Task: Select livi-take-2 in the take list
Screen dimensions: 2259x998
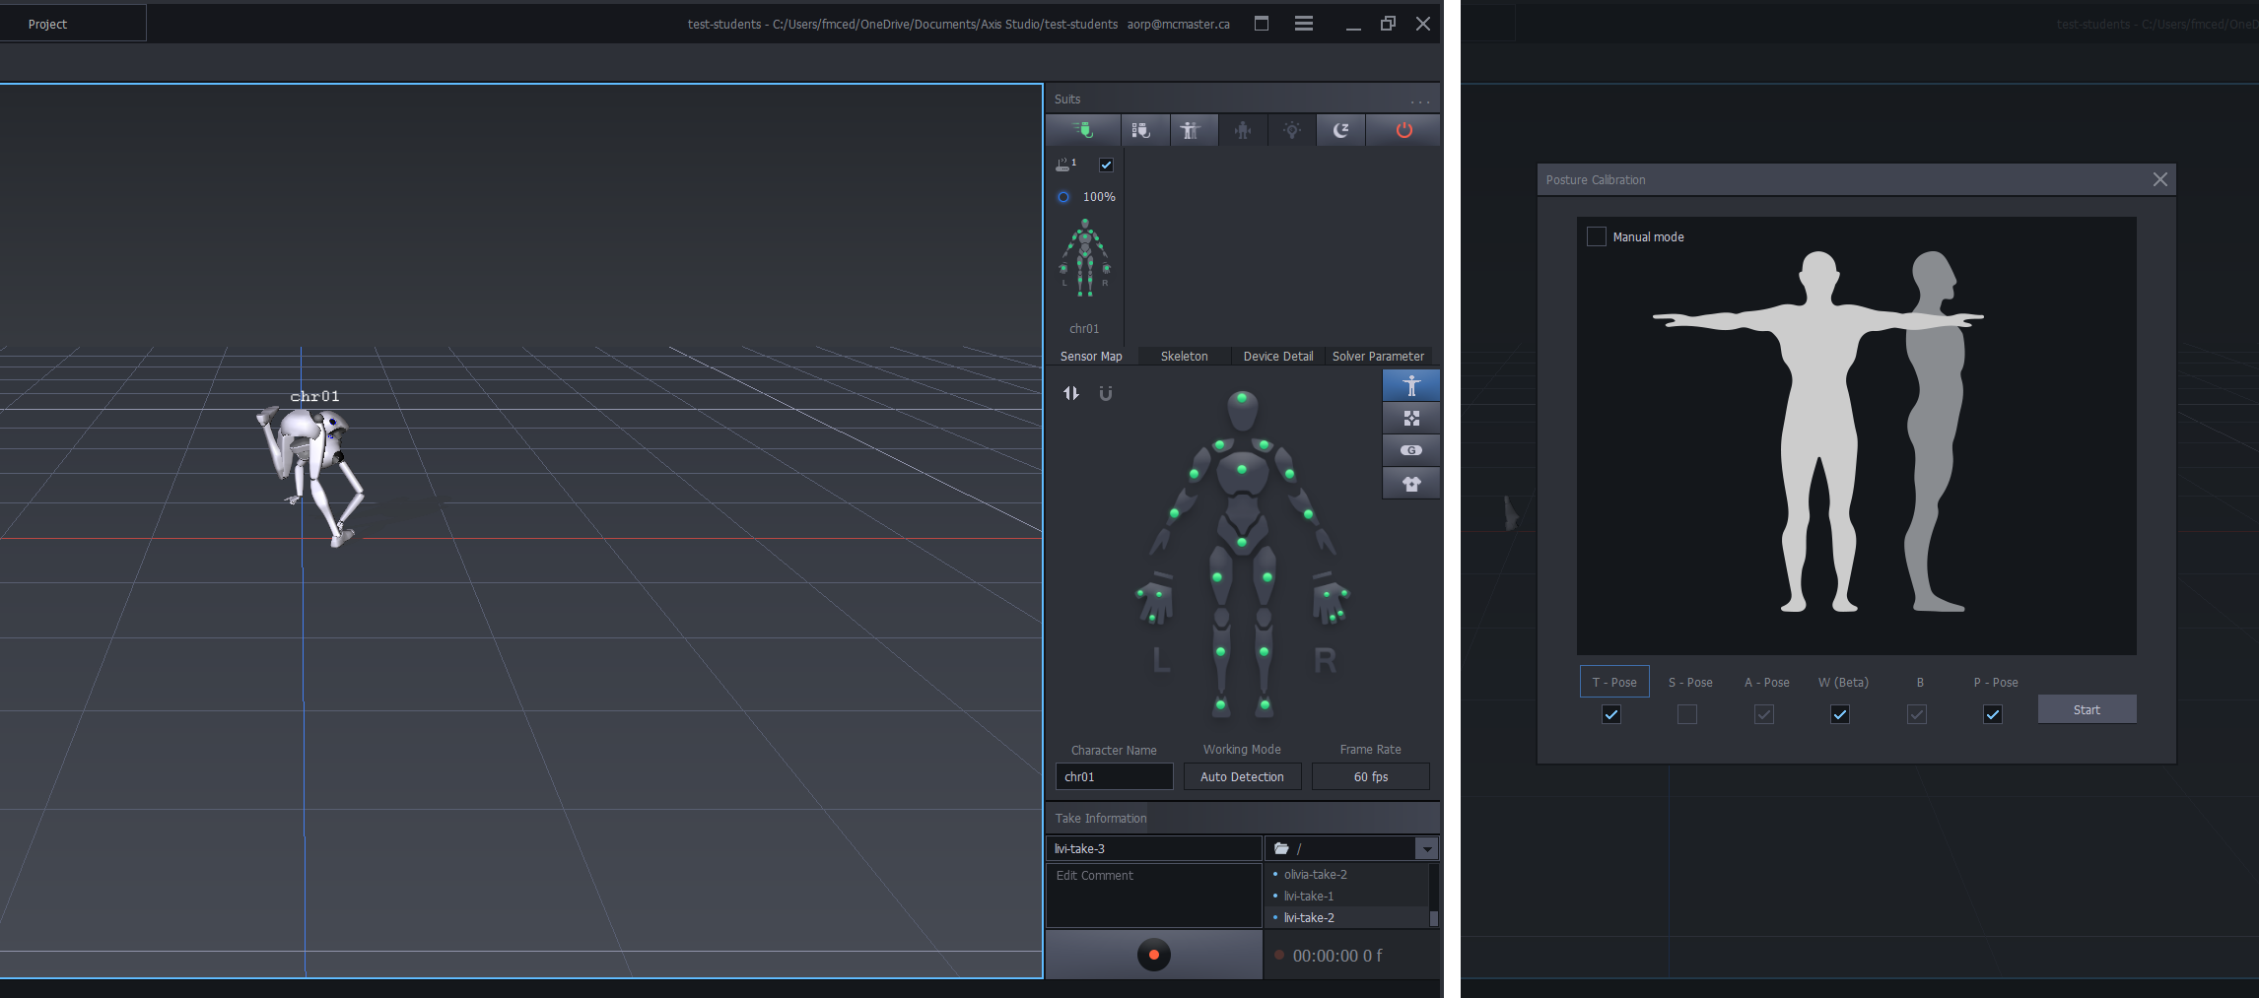Action: (x=1309, y=917)
